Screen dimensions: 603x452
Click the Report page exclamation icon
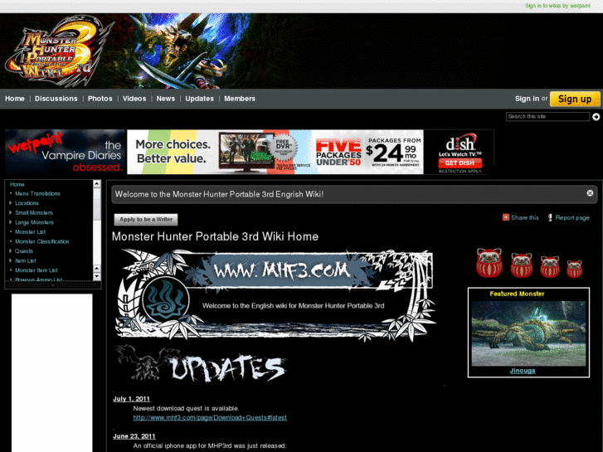click(550, 218)
